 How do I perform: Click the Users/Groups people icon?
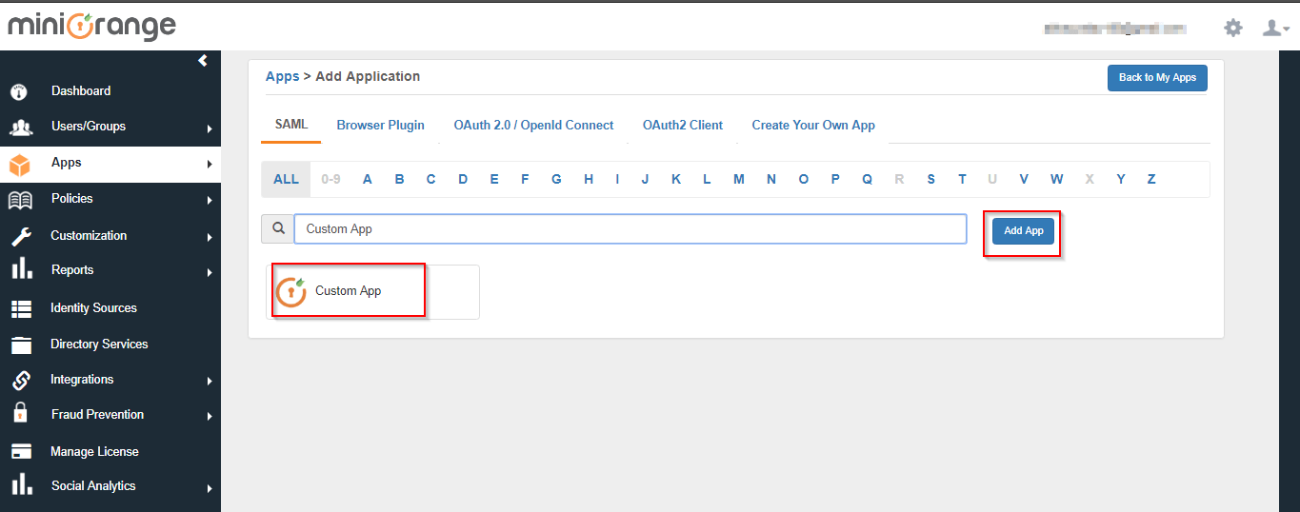[x=21, y=128]
